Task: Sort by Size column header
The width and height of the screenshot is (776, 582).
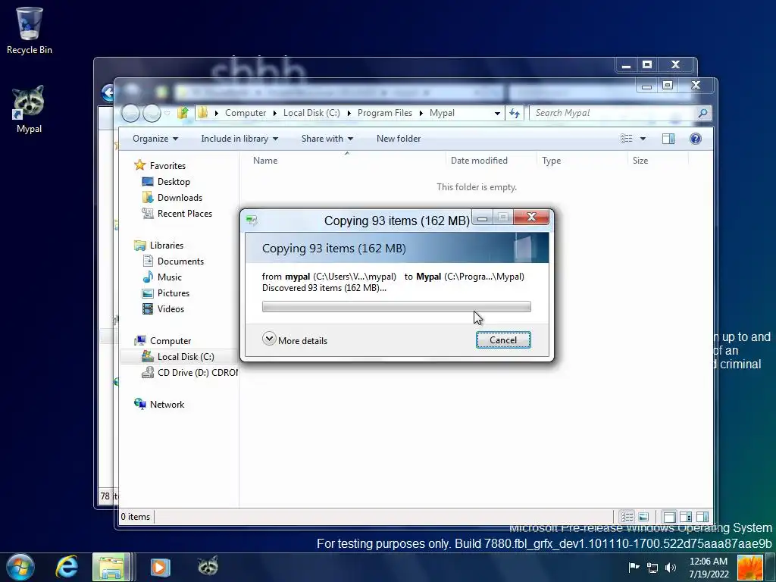Action: pos(659,161)
